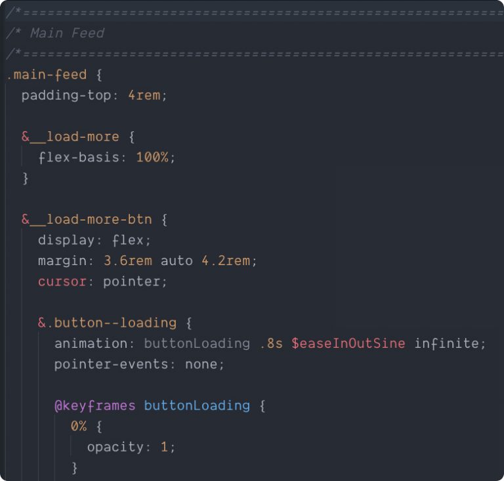Place cursor on &__load-more-btn selector
This screenshot has width=504, height=481.
tap(87, 219)
